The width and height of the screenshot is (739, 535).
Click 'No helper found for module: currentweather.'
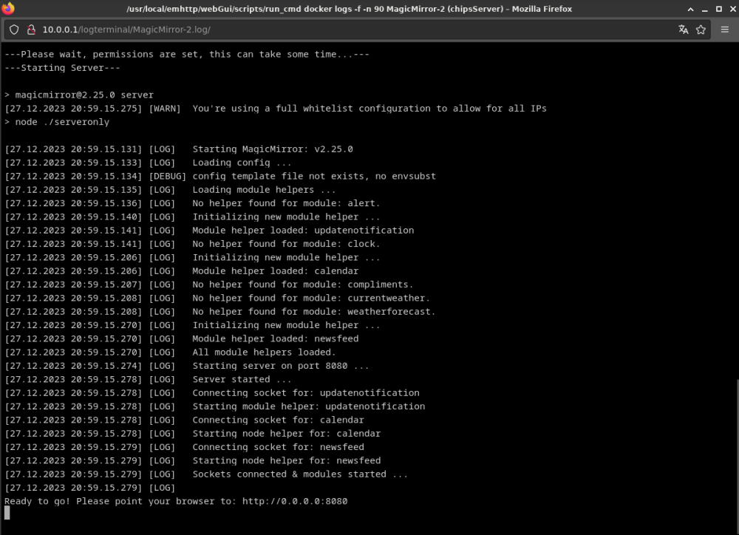[311, 299]
